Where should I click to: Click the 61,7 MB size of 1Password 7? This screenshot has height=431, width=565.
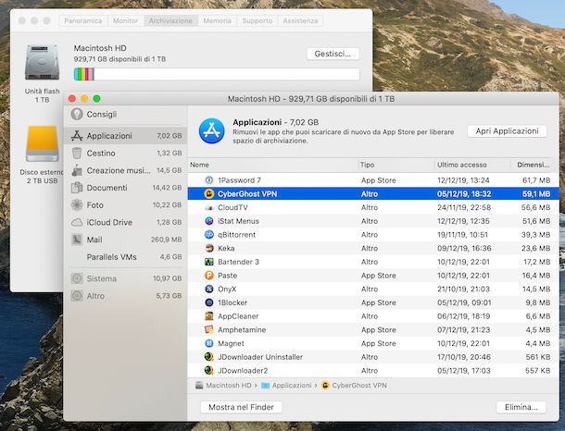[536, 180]
